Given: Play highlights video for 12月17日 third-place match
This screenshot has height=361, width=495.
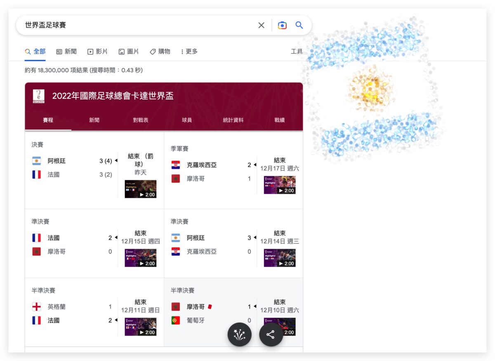Looking at the screenshot, I should (x=280, y=185).
